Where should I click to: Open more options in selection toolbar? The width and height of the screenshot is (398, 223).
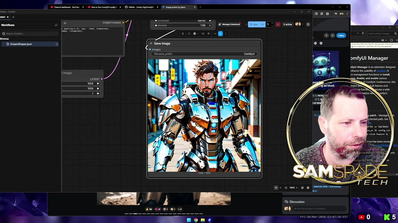tap(226, 34)
